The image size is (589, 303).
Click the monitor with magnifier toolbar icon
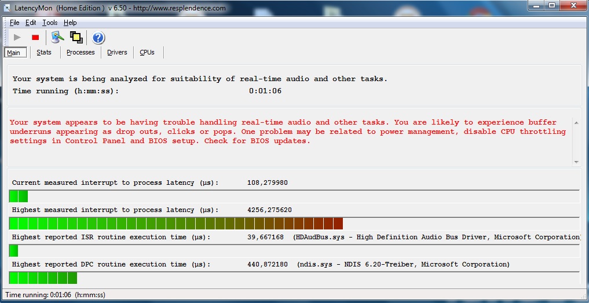click(57, 37)
